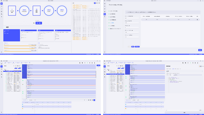Click the first input field in the test settings form

tap(132, 18)
